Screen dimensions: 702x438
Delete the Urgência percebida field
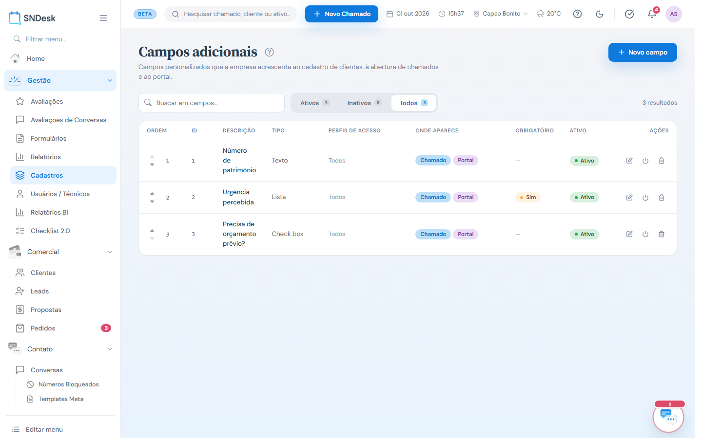pyautogui.click(x=662, y=198)
